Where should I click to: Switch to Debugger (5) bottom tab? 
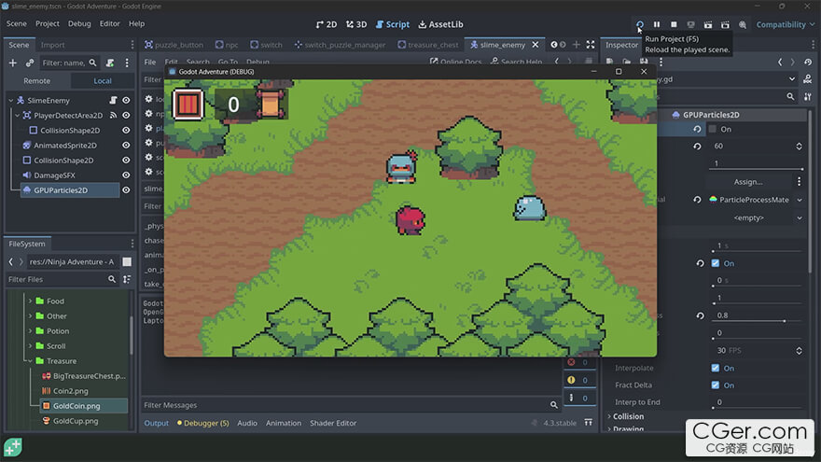coord(202,423)
